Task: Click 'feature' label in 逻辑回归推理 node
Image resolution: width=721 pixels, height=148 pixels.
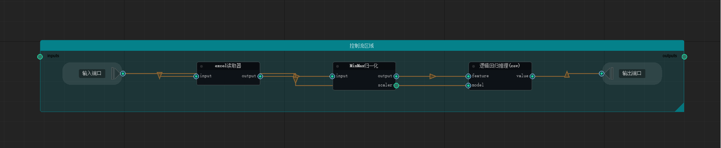Action: [480, 76]
